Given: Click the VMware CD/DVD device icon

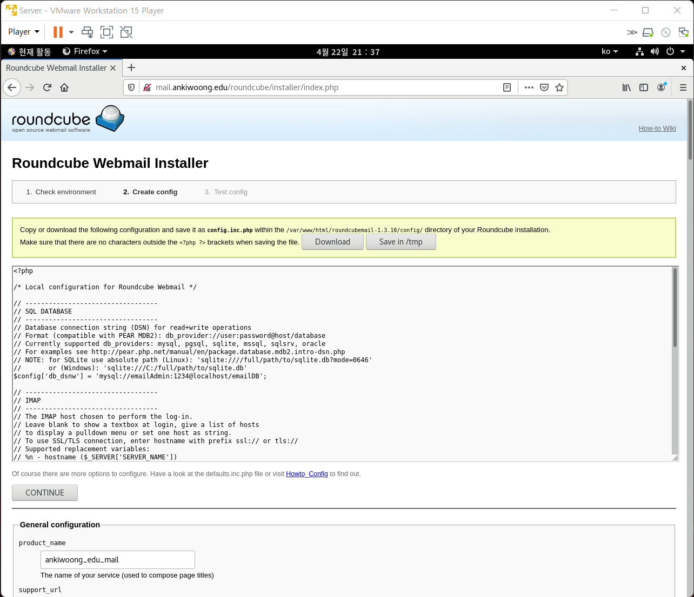Looking at the screenshot, I should click(x=666, y=32).
